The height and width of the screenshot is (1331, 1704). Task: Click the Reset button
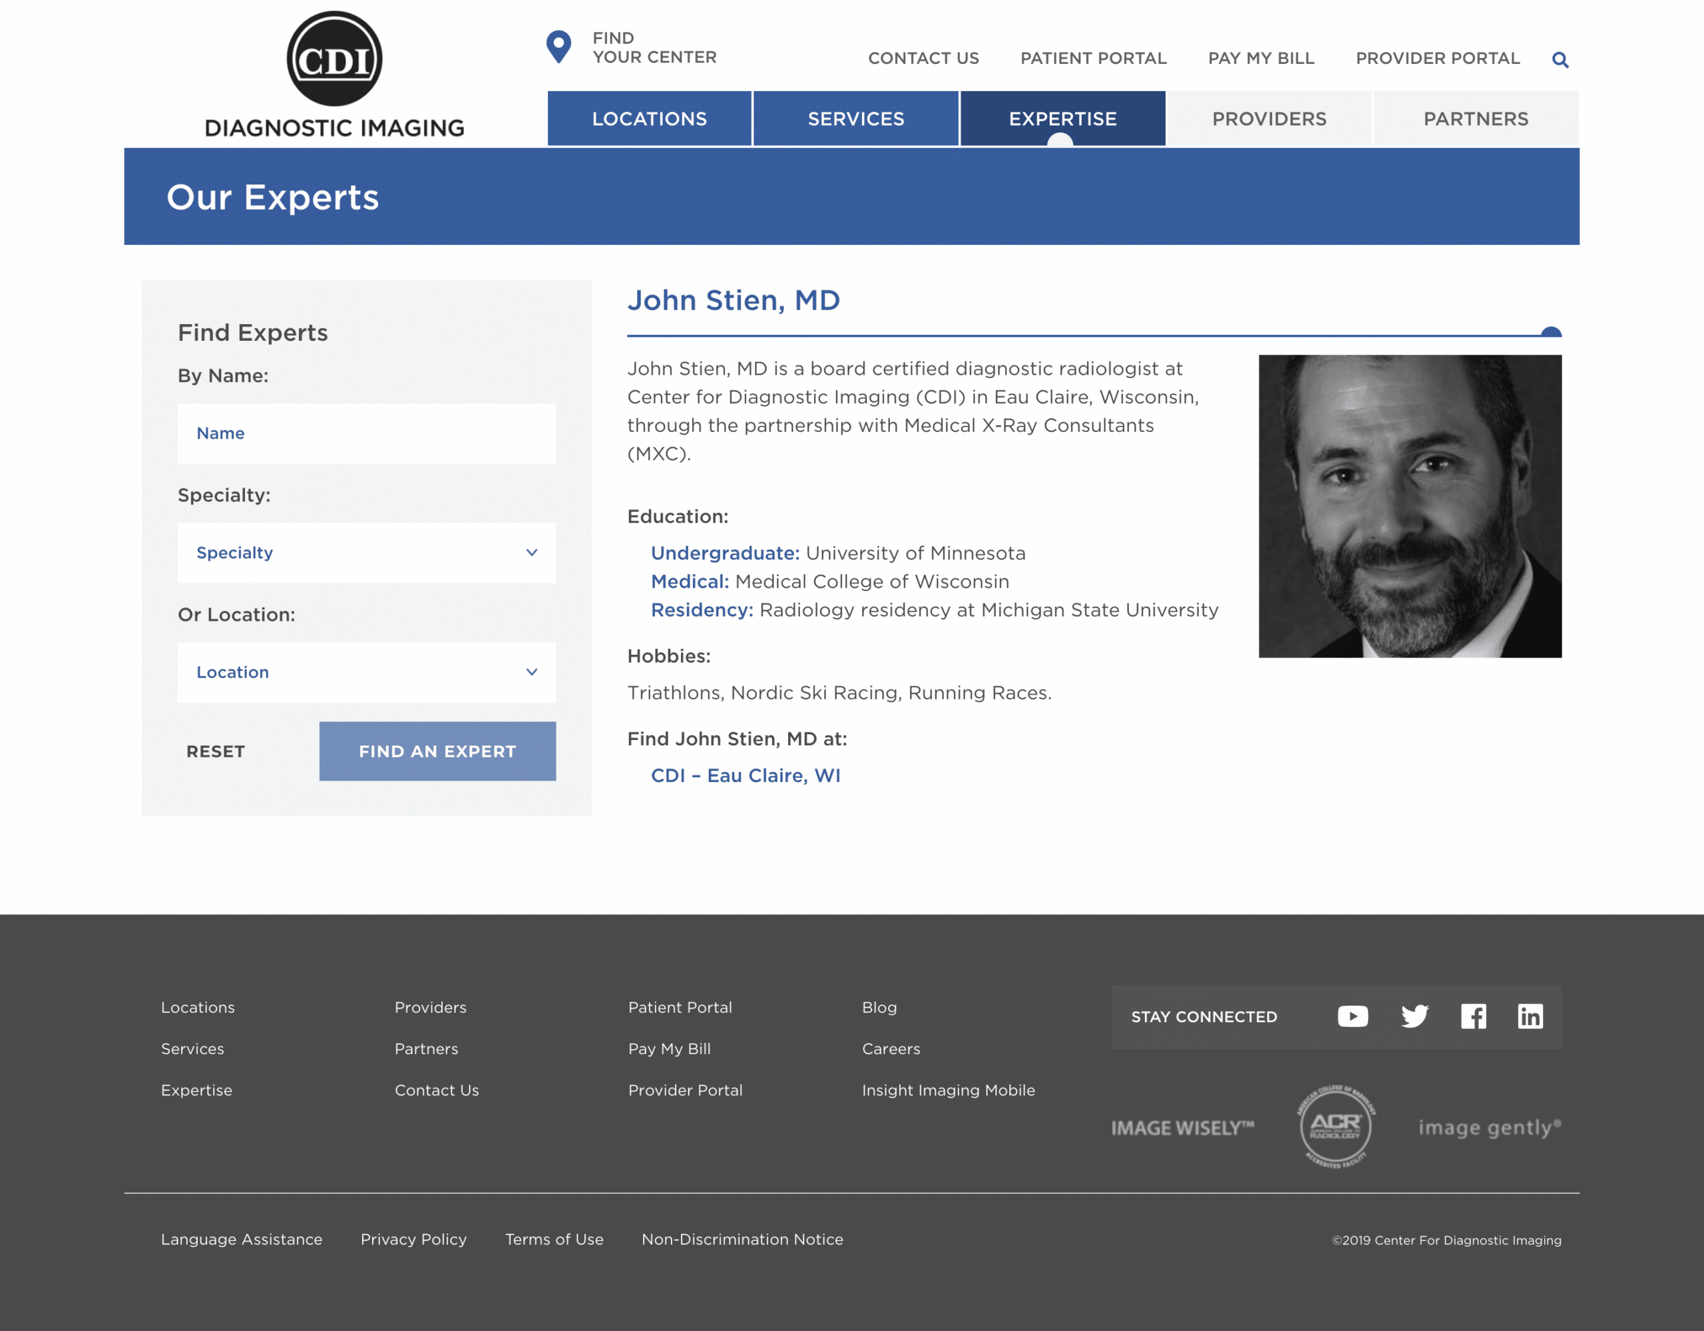(216, 751)
